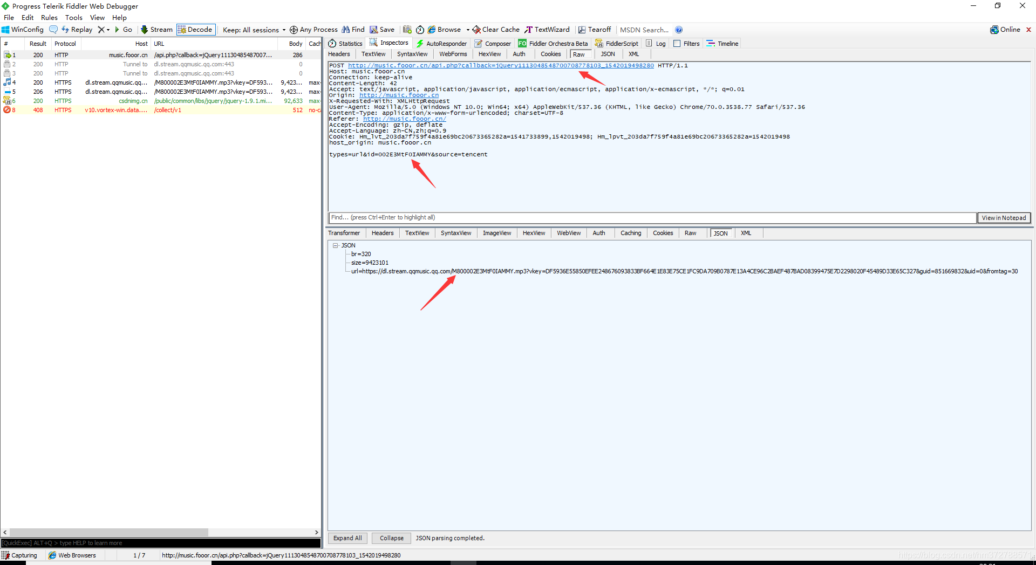The height and width of the screenshot is (565, 1036).
Task: Toggle Capturing in status bar
Action: tap(19, 555)
